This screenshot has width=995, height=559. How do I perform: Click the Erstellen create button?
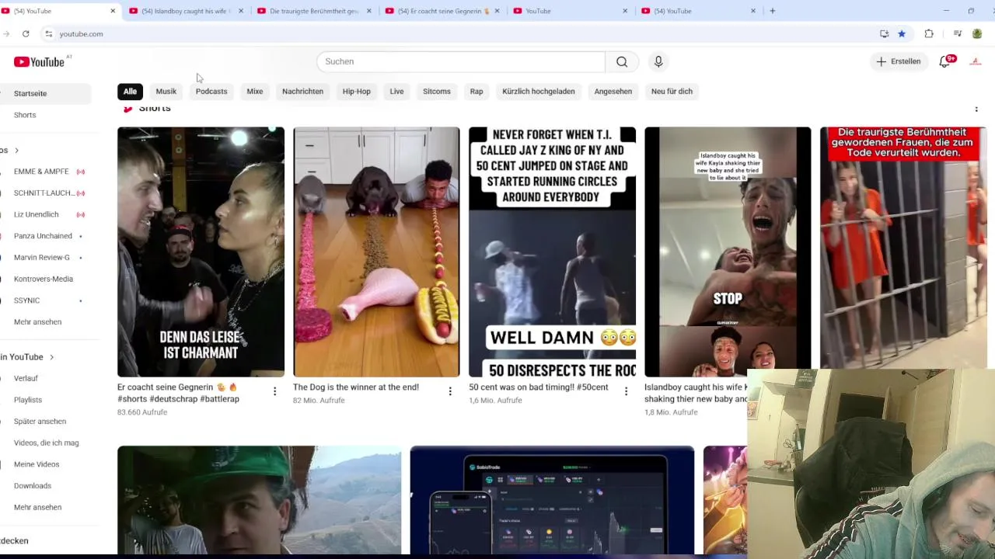click(x=899, y=61)
